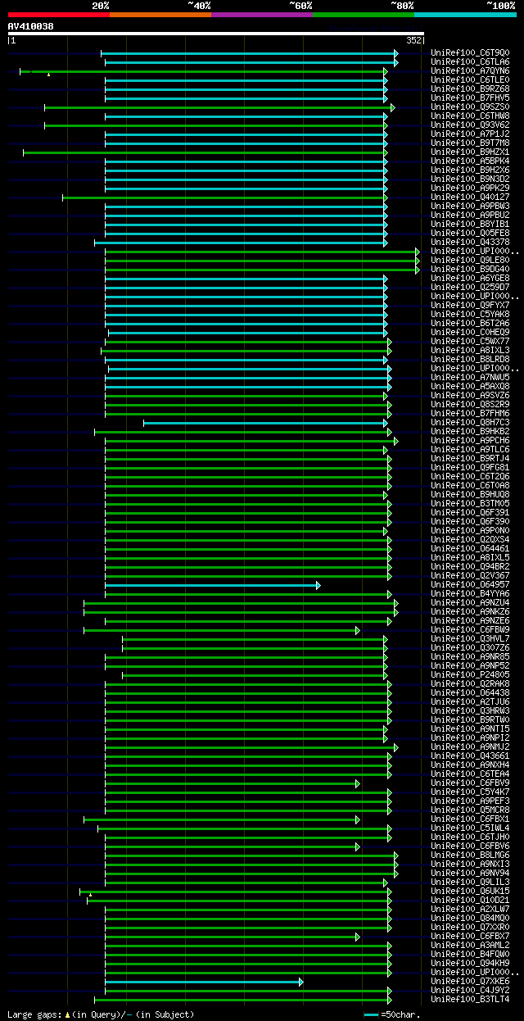Screen dimensions: 524x1021
Task: Select the UniRef100_B9DG40 hit
Action: (x=470, y=270)
